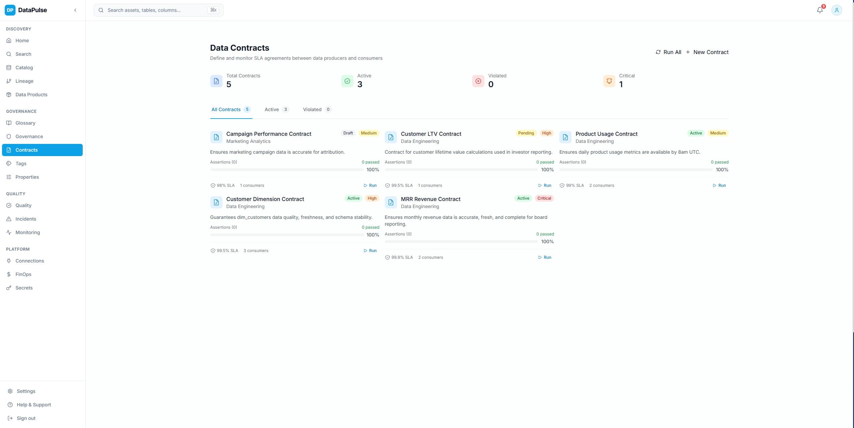
Task: Open the Quality section
Action: pyautogui.click(x=23, y=205)
